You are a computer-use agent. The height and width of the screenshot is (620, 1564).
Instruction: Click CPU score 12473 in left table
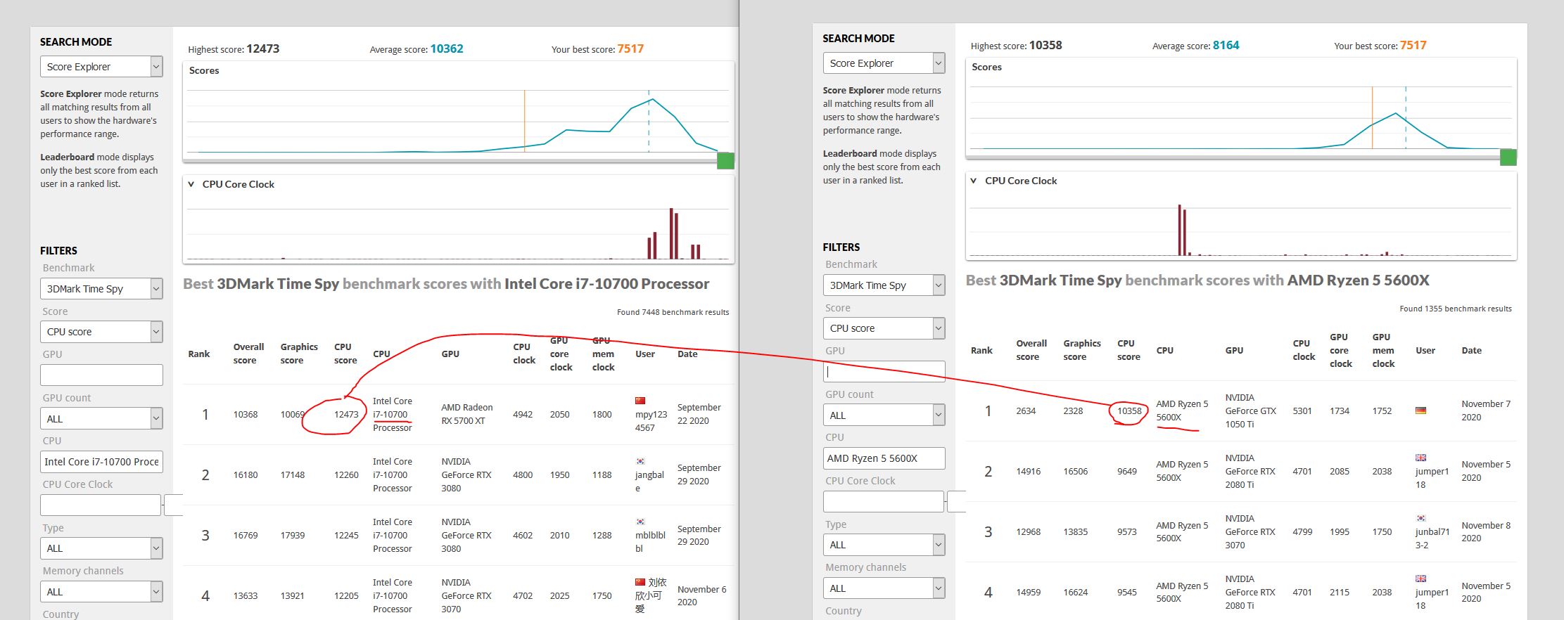tap(346, 415)
